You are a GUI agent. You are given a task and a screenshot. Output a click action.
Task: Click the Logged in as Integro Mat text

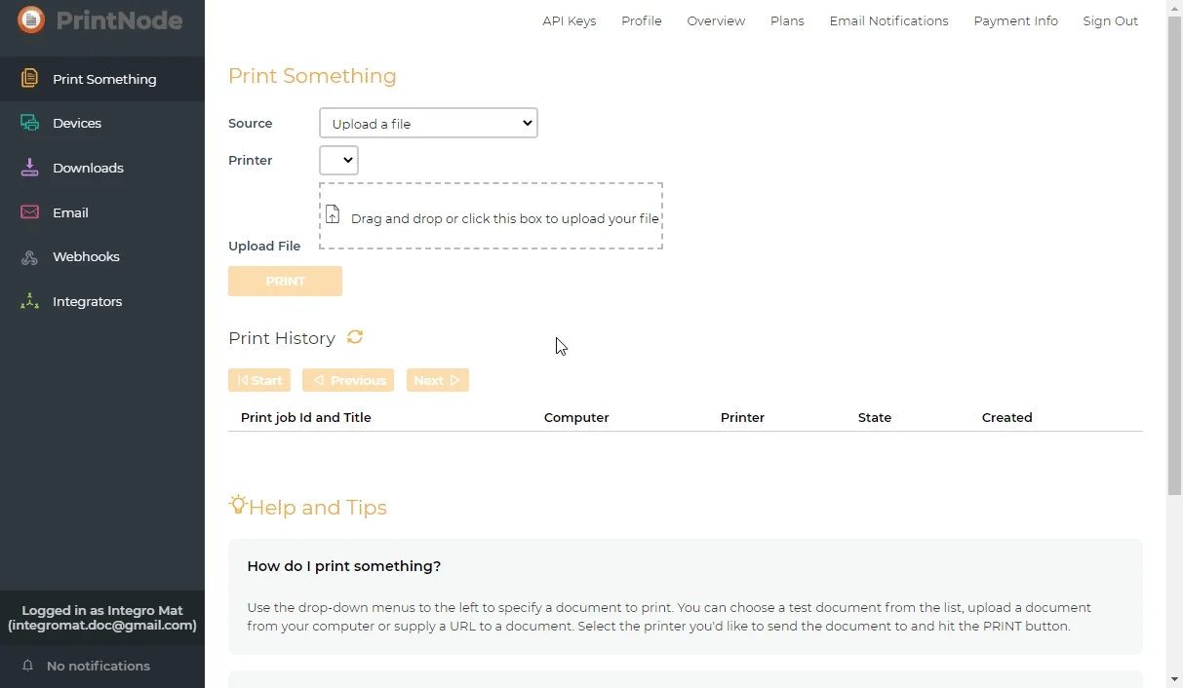point(102,610)
